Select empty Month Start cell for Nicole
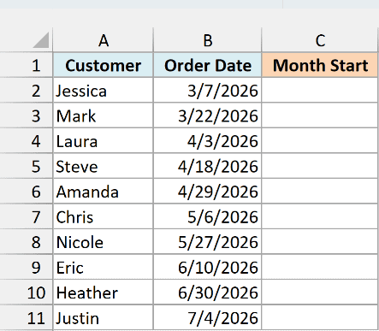Image resolution: width=379 pixels, height=331 pixels. click(320, 242)
